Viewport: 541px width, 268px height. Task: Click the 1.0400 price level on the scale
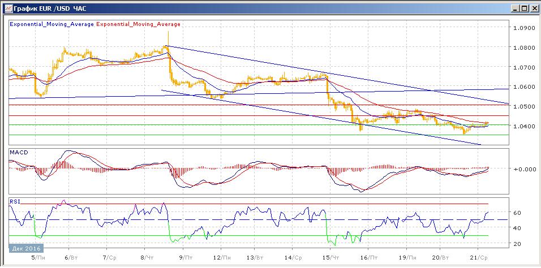(522, 126)
